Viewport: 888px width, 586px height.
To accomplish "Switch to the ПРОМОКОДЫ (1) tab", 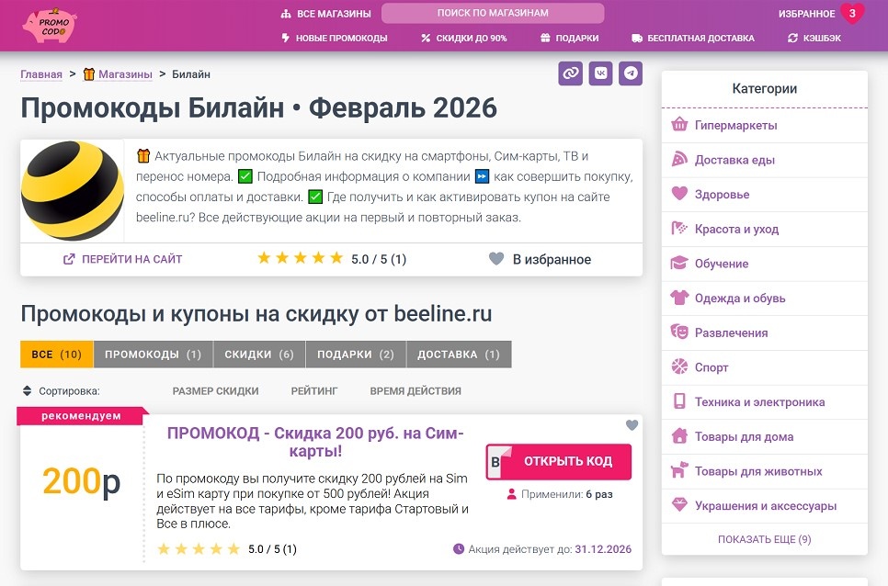I will point(153,355).
